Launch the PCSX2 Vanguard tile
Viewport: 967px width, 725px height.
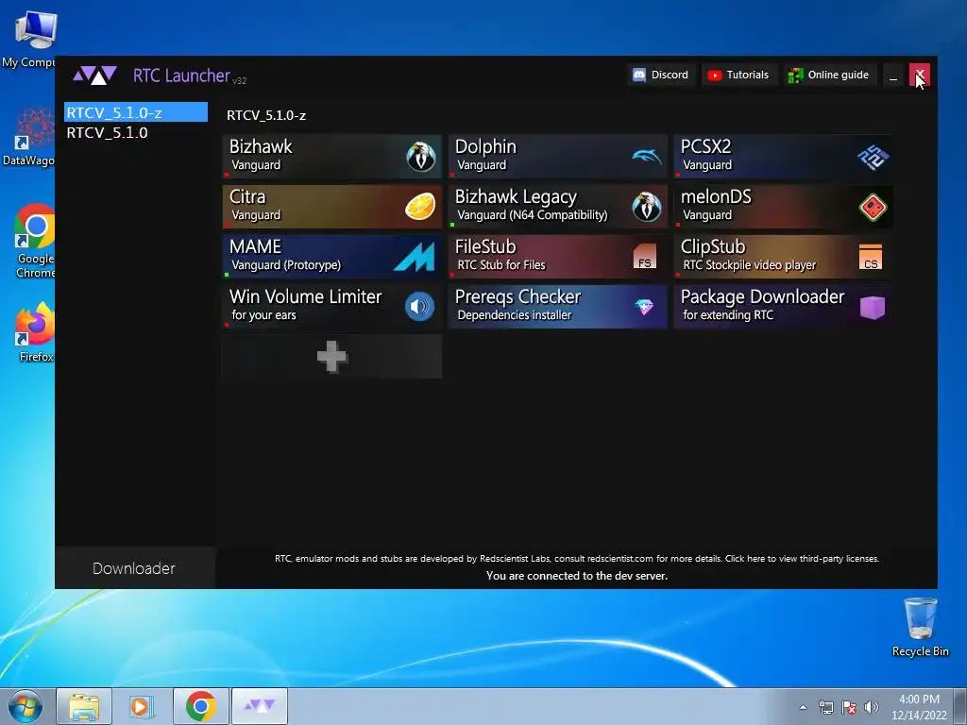click(783, 157)
